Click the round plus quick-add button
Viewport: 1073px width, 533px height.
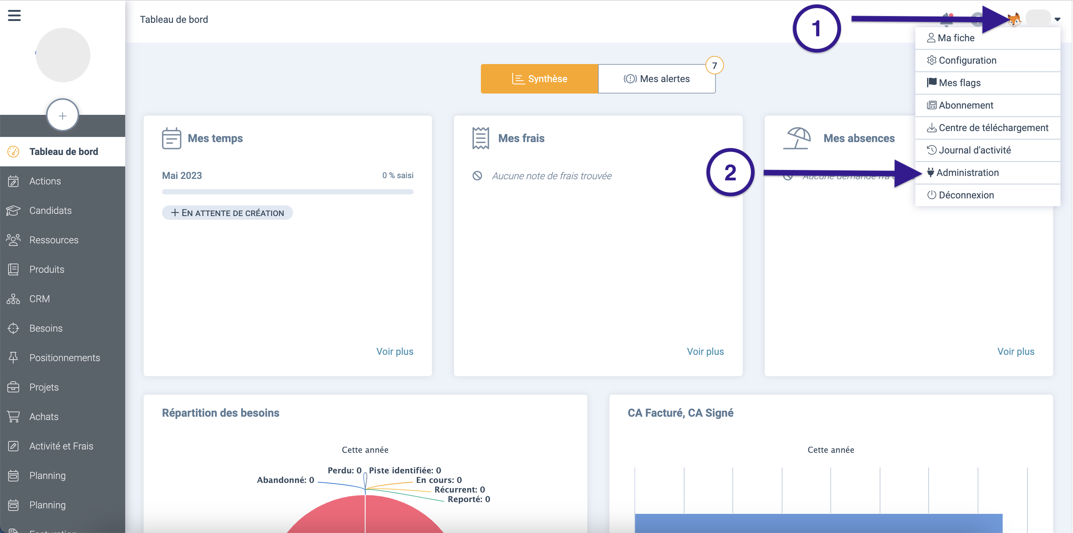[63, 116]
